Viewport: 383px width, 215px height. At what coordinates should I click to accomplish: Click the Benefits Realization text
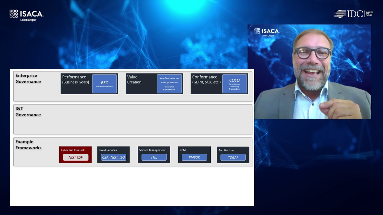tap(169, 78)
